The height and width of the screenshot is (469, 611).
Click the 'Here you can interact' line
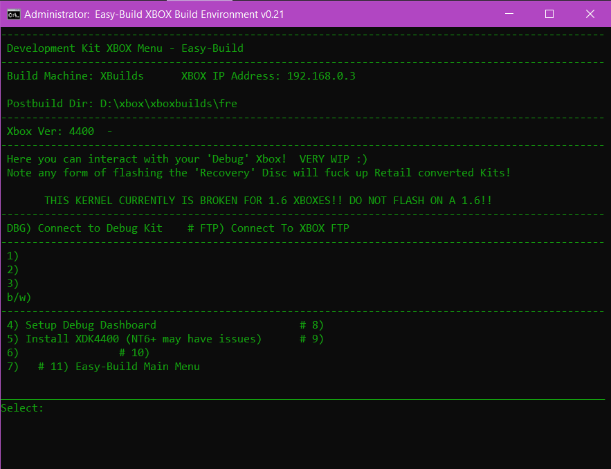click(187, 159)
